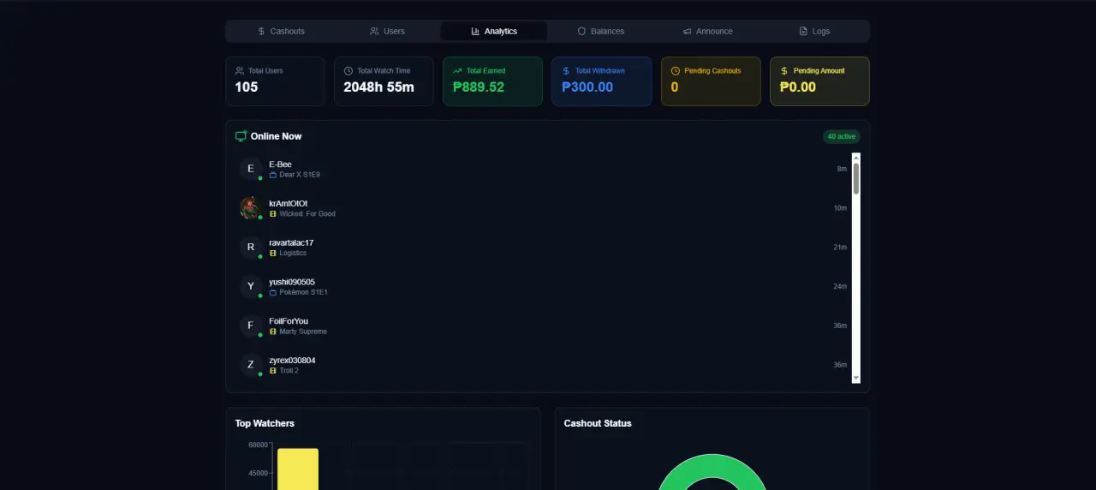Viewport: 1096px width, 490px height.
Task: Select the Pending Amount value ₱0.00
Action: [798, 87]
